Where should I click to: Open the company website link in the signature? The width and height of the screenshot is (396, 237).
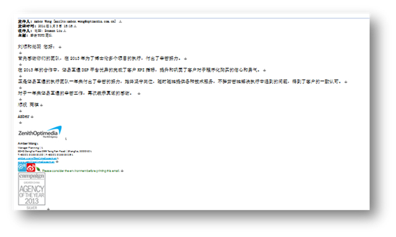click(x=36, y=162)
